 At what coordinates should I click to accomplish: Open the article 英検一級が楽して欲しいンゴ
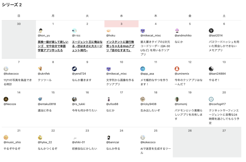pos(53,46)
